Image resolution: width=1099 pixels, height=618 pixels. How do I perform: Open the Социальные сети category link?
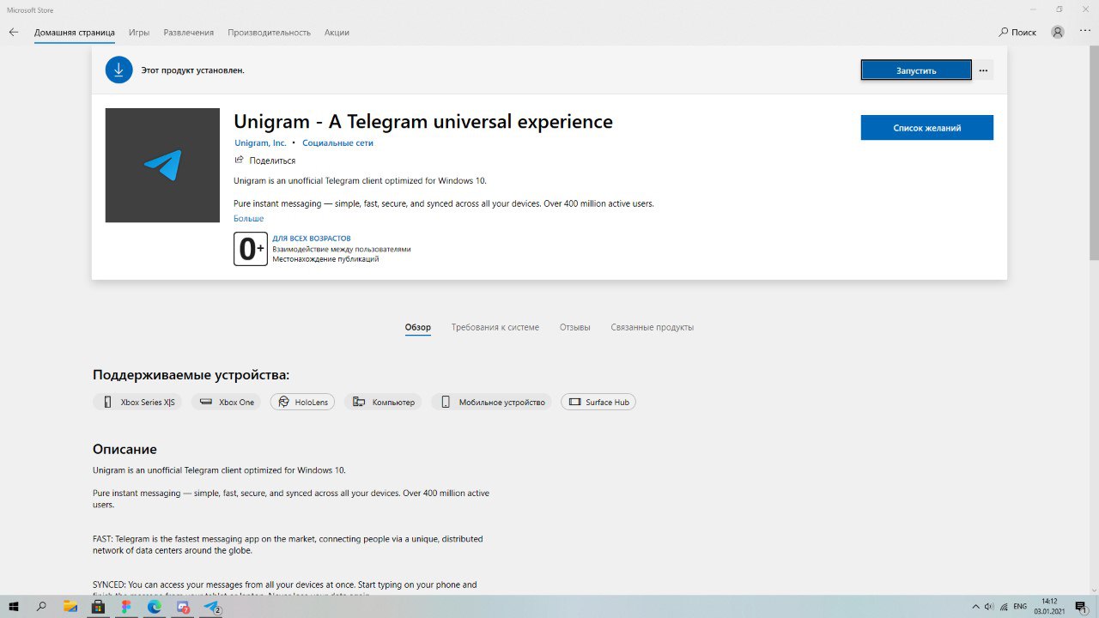337,143
